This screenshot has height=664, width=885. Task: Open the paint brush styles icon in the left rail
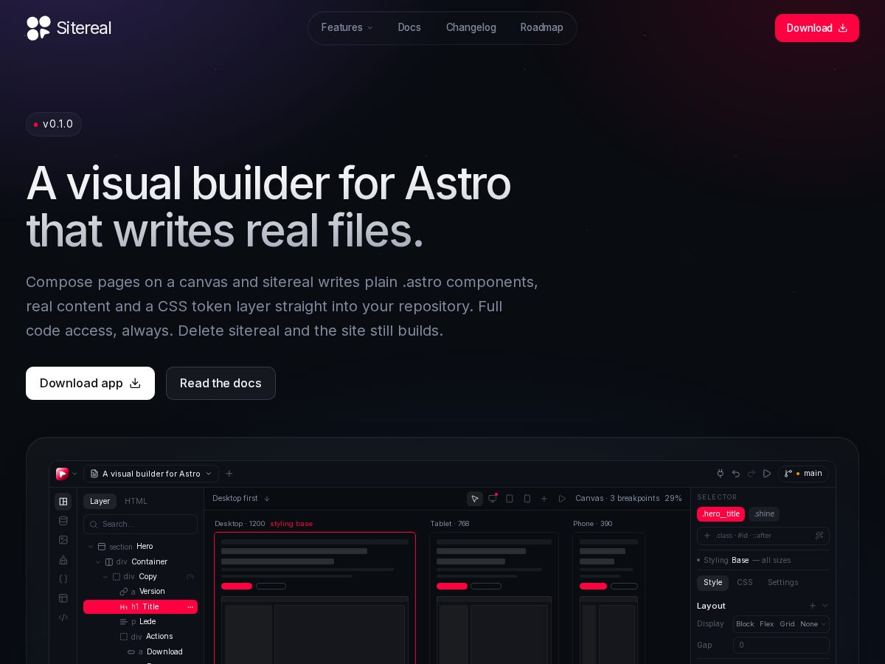(x=63, y=560)
